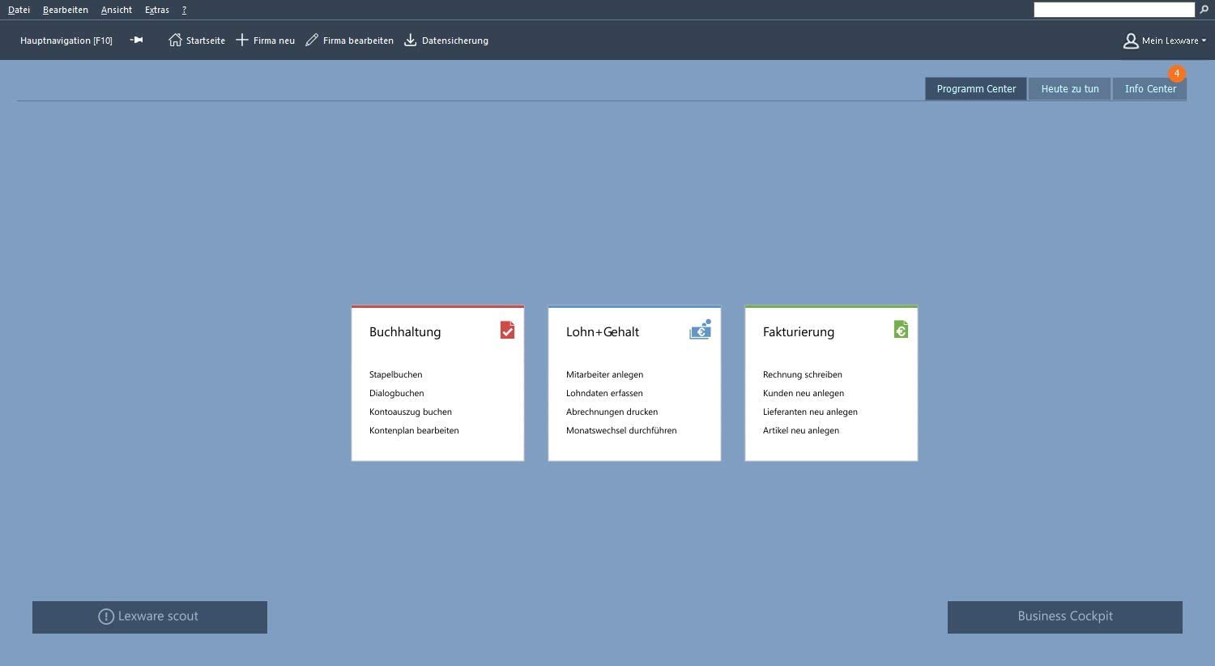Click the search magnifier icon
1215x666 pixels.
(1204, 10)
